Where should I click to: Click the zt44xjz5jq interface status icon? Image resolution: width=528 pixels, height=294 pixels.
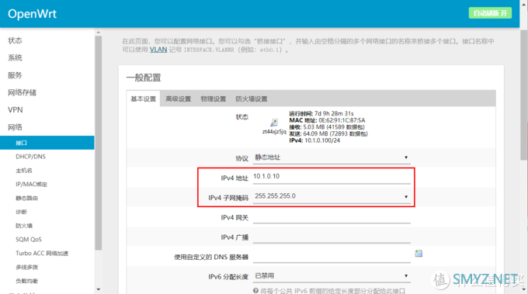pyautogui.click(x=274, y=123)
